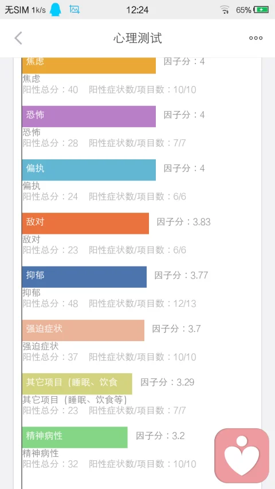Tap the 其它项目(睡眠、饮食等) description text

pyautogui.click(x=75, y=400)
